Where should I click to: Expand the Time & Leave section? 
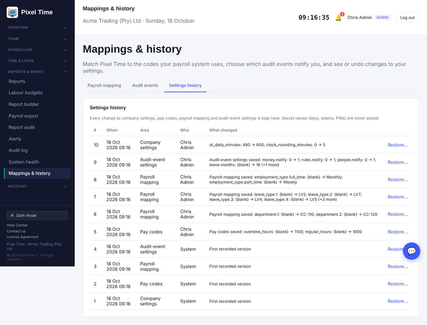pyautogui.click(x=37, y=61)
